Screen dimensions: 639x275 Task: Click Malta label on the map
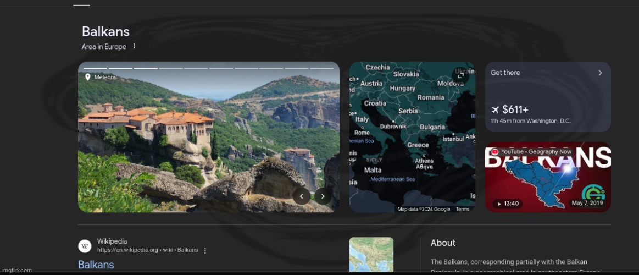click(373, 170)
